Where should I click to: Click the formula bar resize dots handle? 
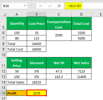[x=32, y=6]
